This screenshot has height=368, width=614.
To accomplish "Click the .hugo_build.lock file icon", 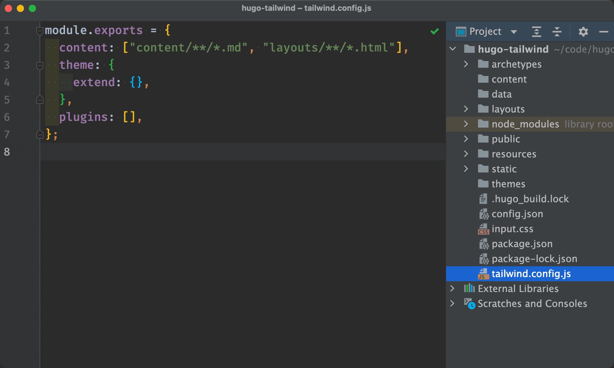I will [x=483, y=199].
